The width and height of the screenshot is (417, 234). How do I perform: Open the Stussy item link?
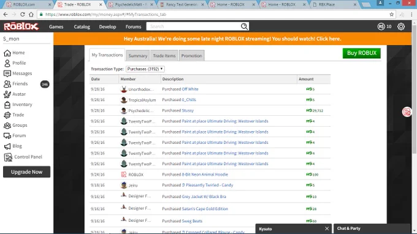(x=188, y=110)
